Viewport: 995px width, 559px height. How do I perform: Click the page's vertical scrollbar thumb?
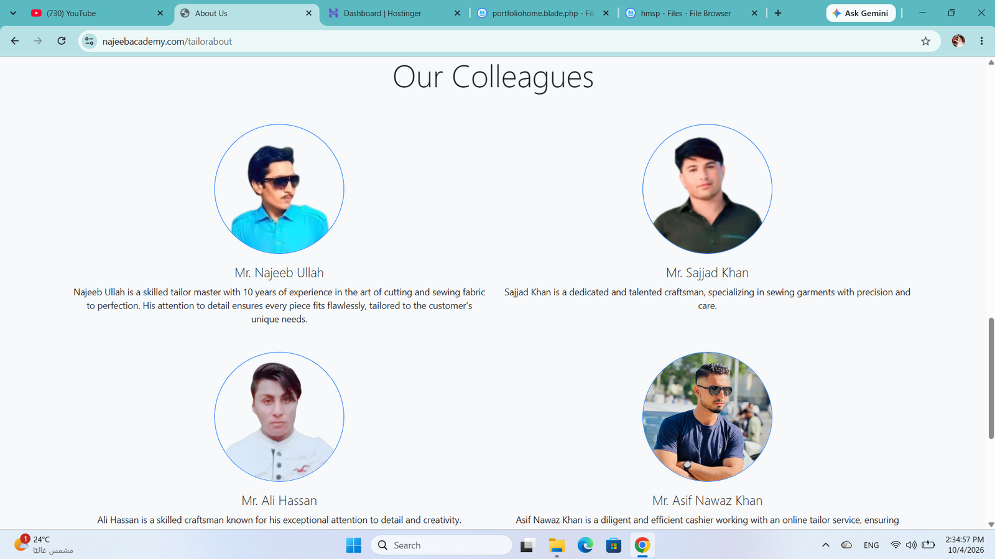991,379
